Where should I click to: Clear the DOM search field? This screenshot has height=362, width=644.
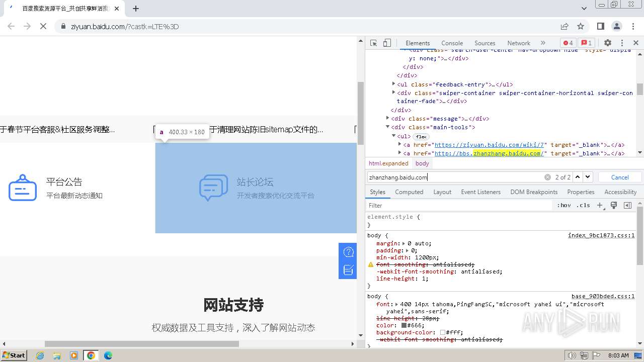click(547, 177)
